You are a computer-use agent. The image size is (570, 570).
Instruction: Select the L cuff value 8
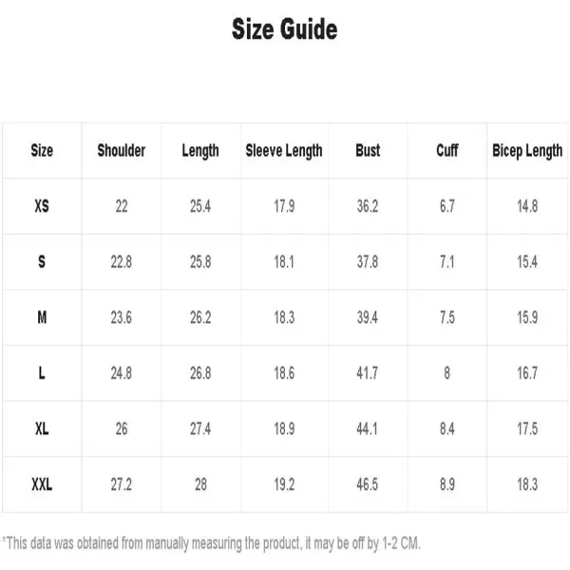coord(447,373)
